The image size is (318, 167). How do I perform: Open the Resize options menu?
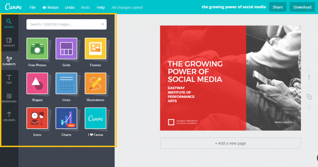[50, 7]
